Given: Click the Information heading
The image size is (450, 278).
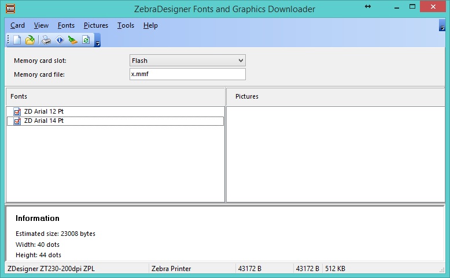Looking at the screenshot, I should click(38, 218).
